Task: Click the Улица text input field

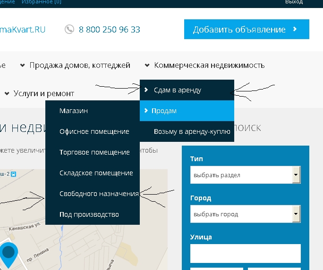Action: (x=245, y=253)
